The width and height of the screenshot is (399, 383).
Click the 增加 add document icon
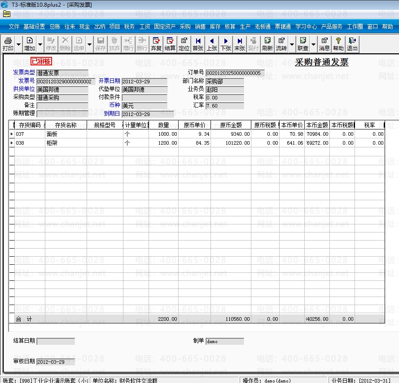pyautogui.click(x=30, y=44)
